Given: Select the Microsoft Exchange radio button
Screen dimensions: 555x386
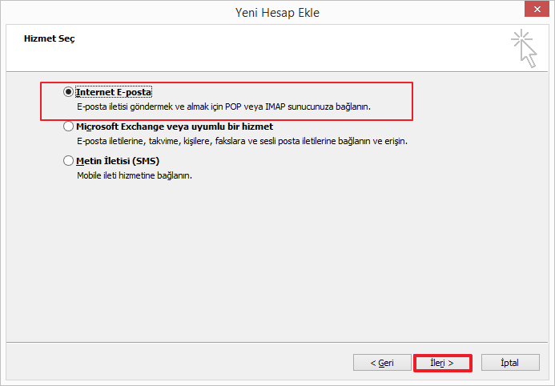Looking at the screenshot, I should coord(68,127).
